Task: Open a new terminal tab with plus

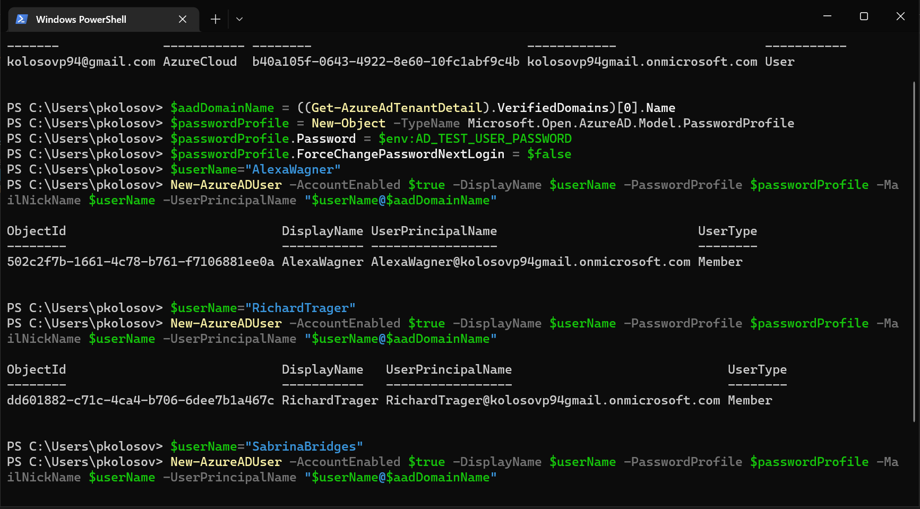Action: (215, 19)
